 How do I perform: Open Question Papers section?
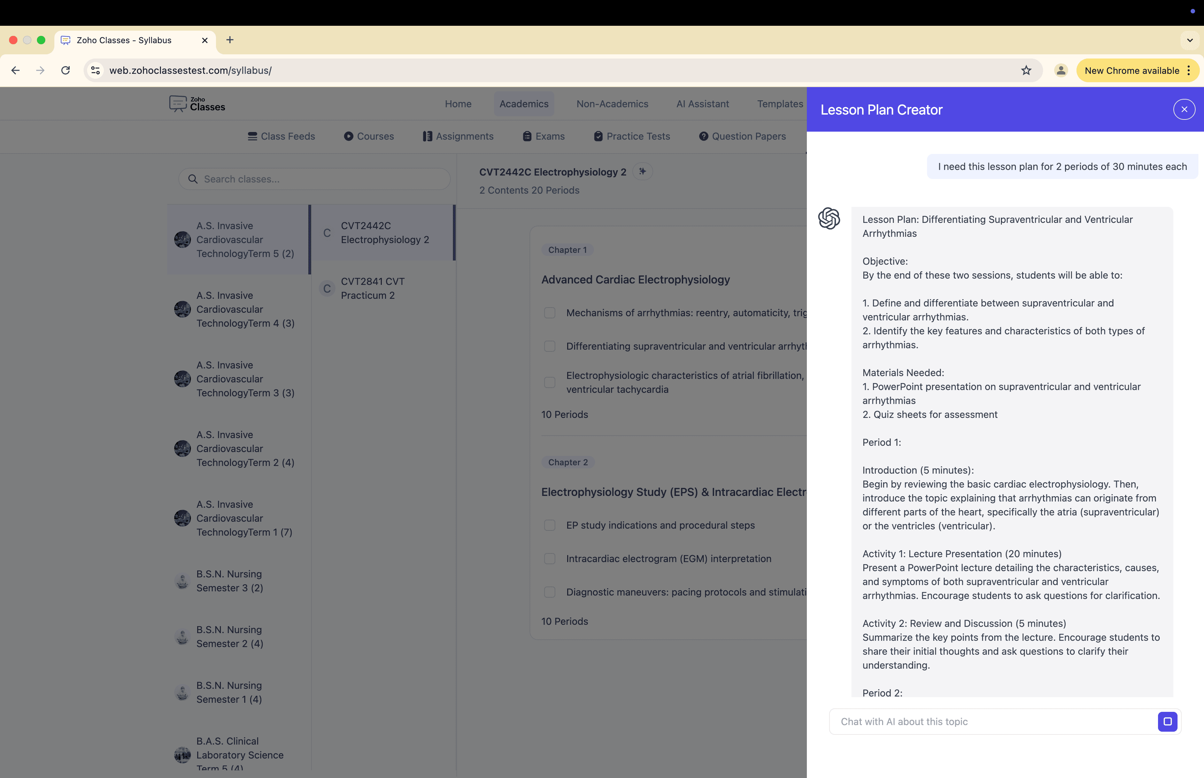[x=742, y=137]
